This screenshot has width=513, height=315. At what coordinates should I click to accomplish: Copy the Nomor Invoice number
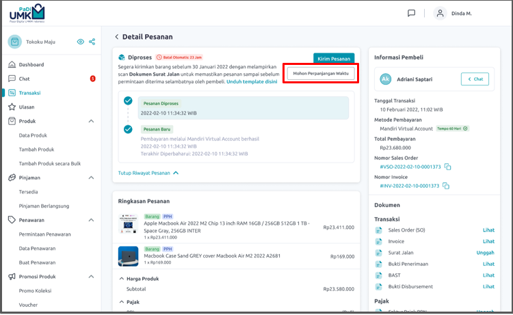pos(447,186)
